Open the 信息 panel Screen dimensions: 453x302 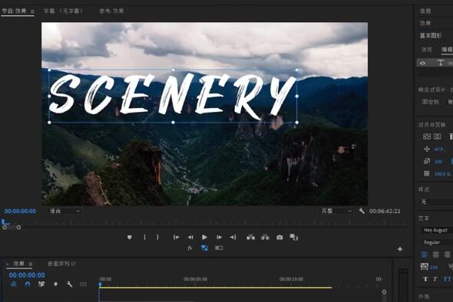[x=425, y=11]
